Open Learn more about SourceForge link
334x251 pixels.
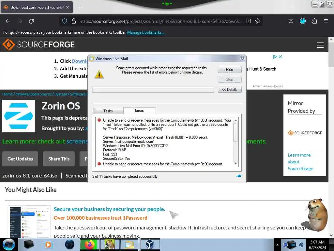click(300, 162)
